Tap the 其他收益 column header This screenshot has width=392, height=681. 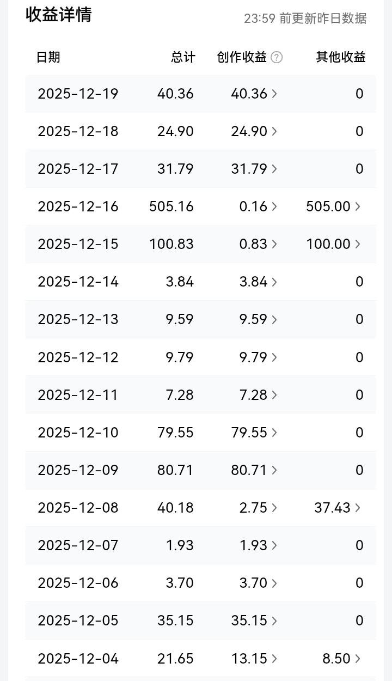(x=341, y=57)
